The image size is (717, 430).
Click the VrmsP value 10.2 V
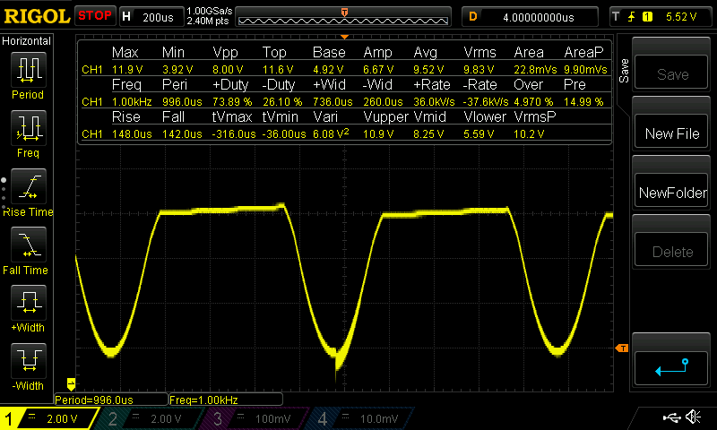tap(530, 133)
